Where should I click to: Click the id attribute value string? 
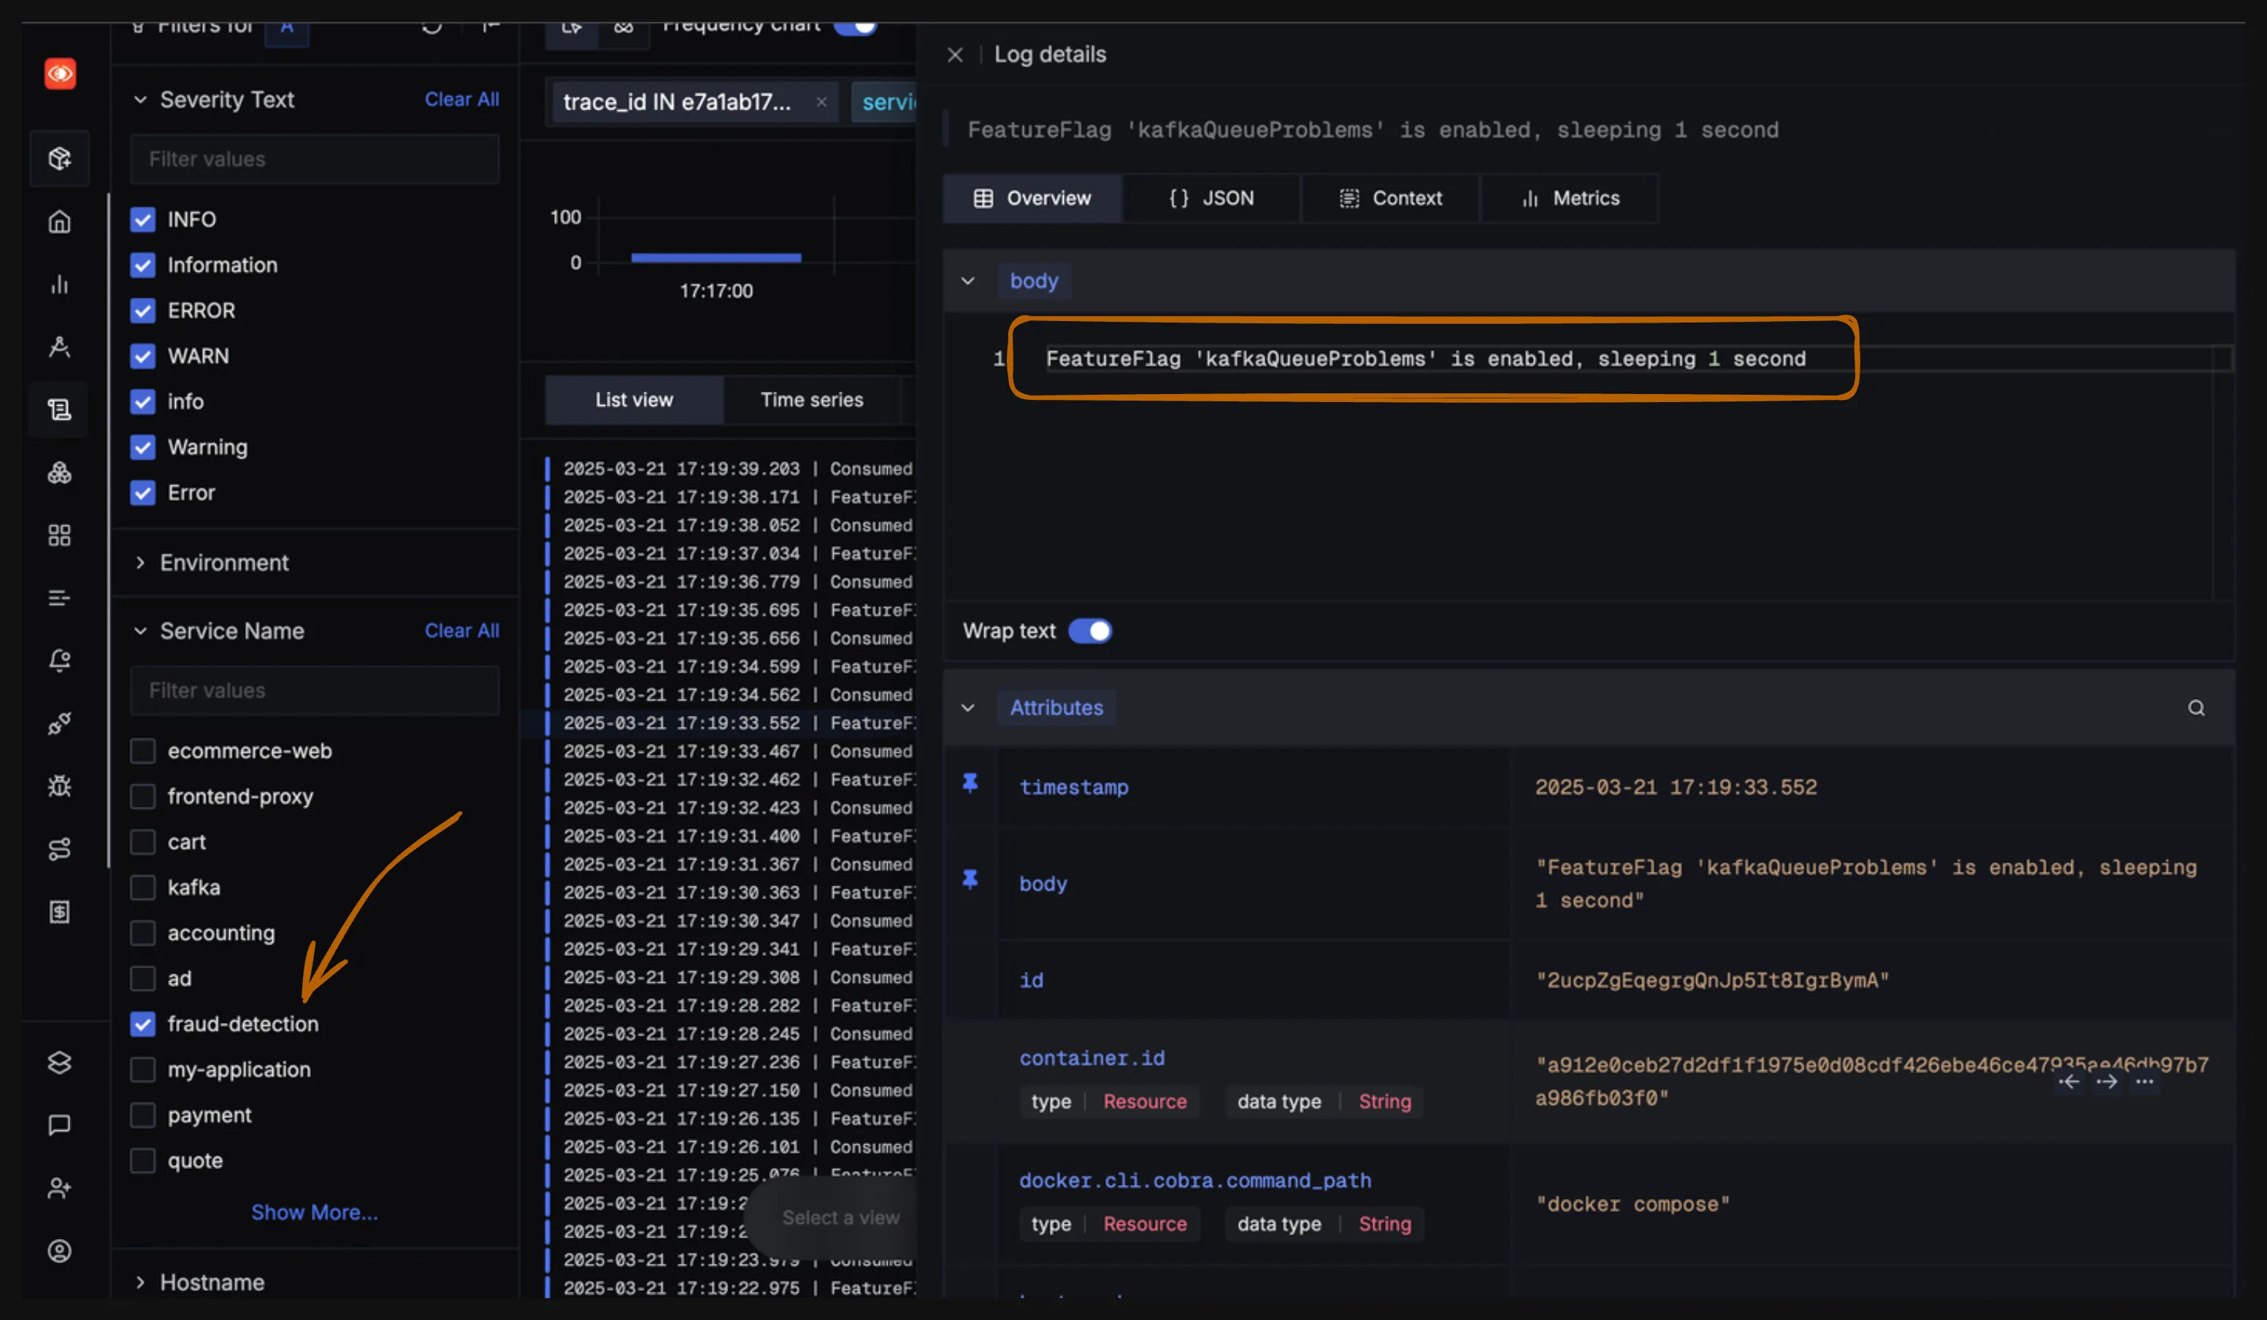[1712, 980]
